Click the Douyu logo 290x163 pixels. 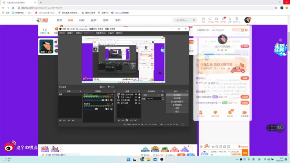pyautogui.click(x=42, y=20)
